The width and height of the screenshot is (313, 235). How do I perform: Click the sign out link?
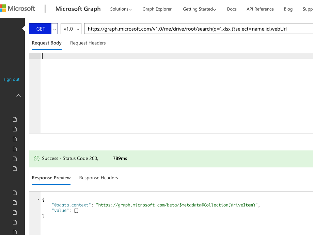pos(11,79)
